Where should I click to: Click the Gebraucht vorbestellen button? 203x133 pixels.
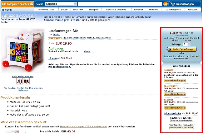click(x=182, y=121)
